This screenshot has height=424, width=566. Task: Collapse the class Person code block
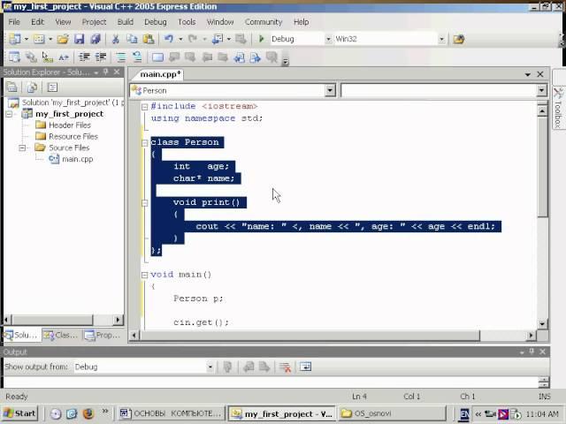(145, 143)
